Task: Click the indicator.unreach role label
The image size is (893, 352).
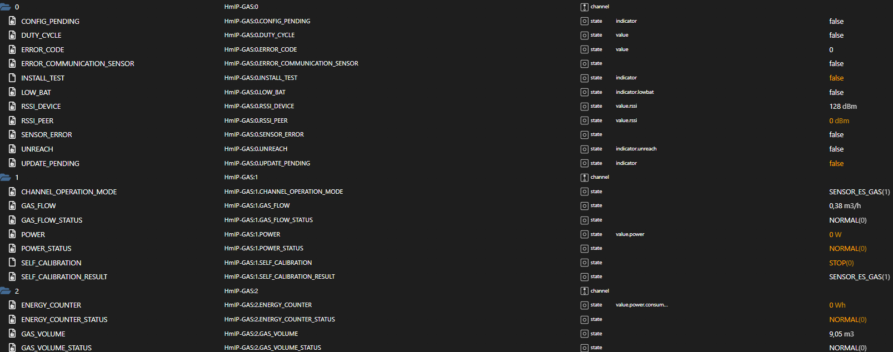Action: pos(636,149)
